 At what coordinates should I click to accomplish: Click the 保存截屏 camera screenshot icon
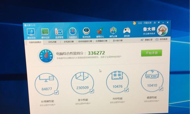point(157,39)
